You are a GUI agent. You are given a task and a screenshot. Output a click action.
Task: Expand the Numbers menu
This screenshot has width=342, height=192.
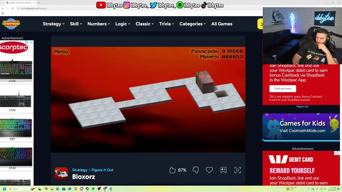(99, 24)
